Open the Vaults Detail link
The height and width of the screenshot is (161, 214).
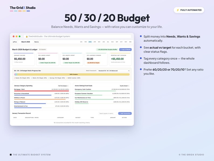click(x=124, y=86)
